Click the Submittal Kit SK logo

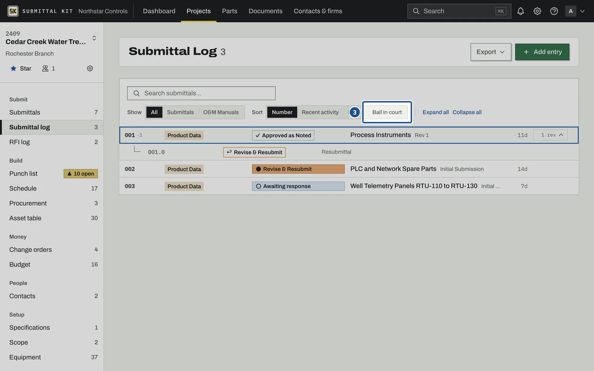coord(13,11)
